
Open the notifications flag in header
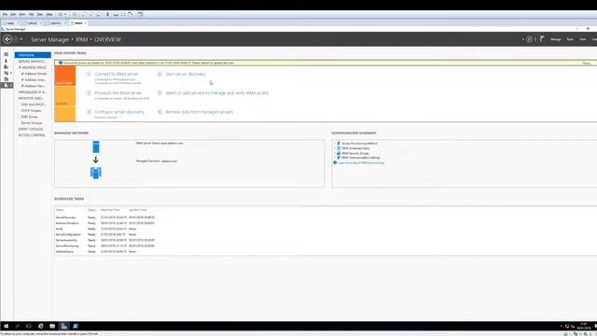(542, 39)
